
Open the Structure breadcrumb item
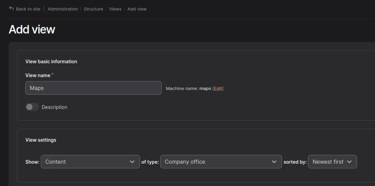tap(93, 9)
